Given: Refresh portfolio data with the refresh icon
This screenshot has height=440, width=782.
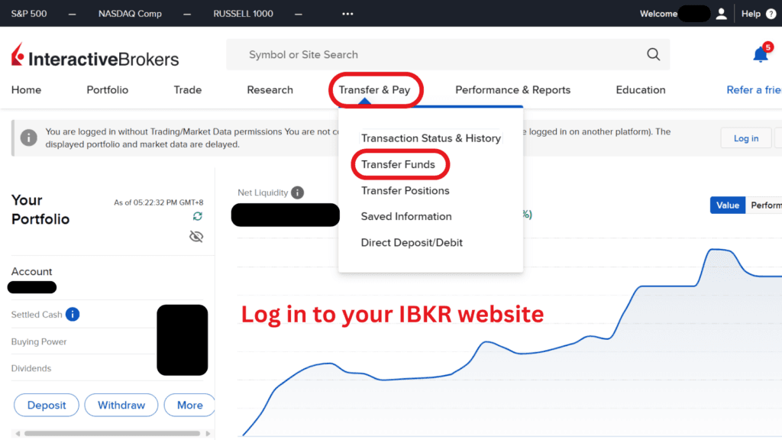Looking at the screenshot, I should click(x=197, y=216).
